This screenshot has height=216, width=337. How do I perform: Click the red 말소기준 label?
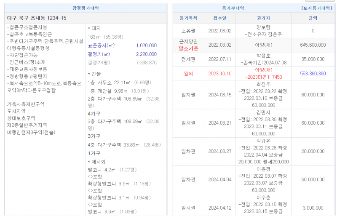click(188, 48)
